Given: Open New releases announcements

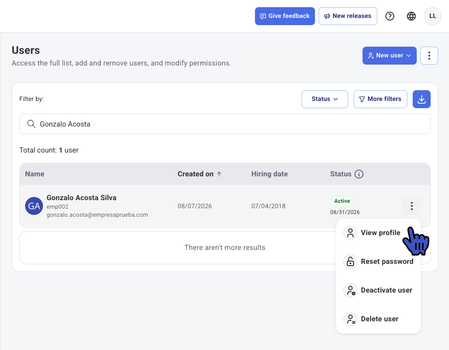Looking at the screenshot, I should pos(348,16).
